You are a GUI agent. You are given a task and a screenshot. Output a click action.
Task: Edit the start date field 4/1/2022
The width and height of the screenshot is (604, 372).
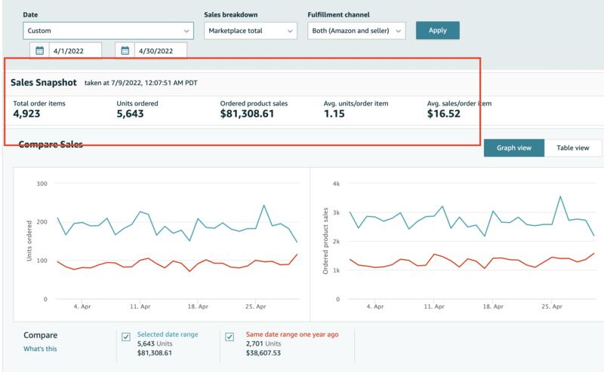tap(75, 50)
